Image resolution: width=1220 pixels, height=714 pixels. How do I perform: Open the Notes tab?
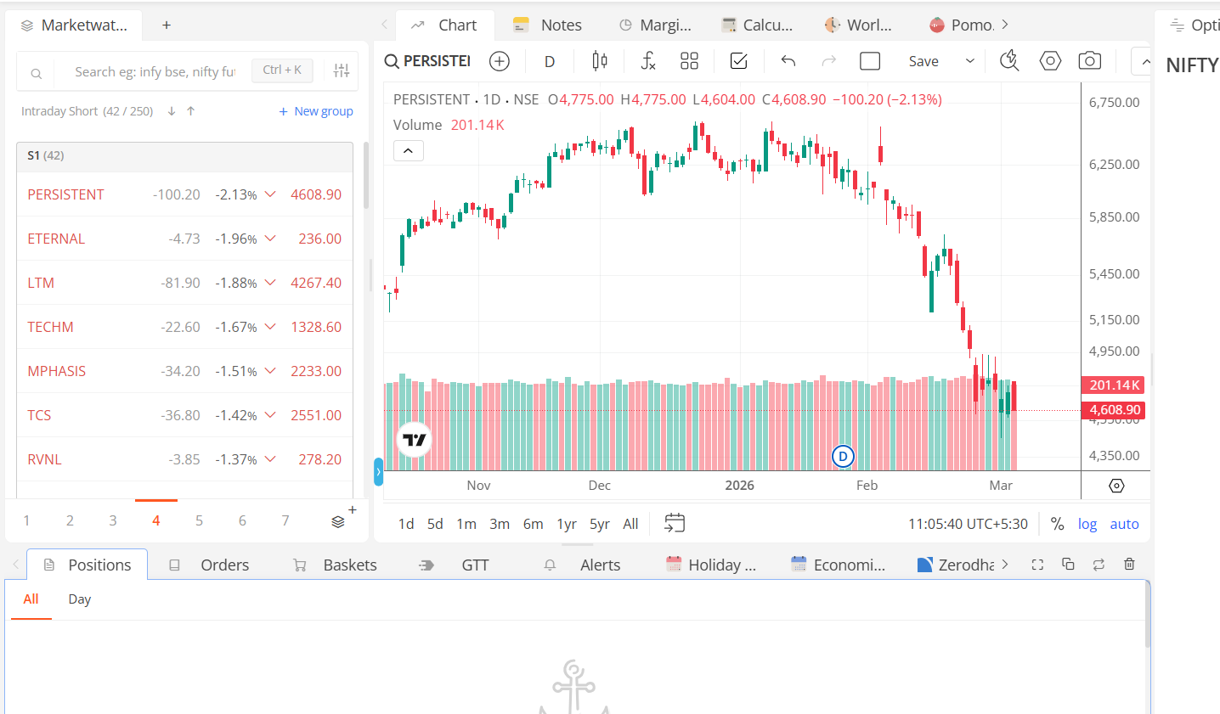pyautogui.click(x=561, y=25)
